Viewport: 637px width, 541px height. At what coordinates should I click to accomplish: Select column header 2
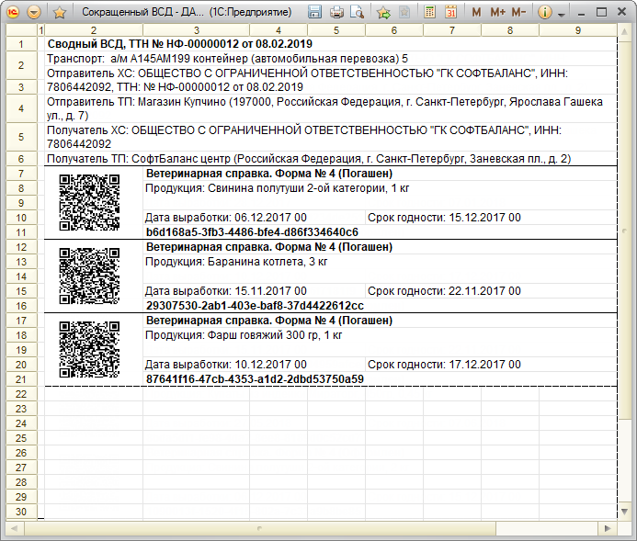click(x=94, y=30)
